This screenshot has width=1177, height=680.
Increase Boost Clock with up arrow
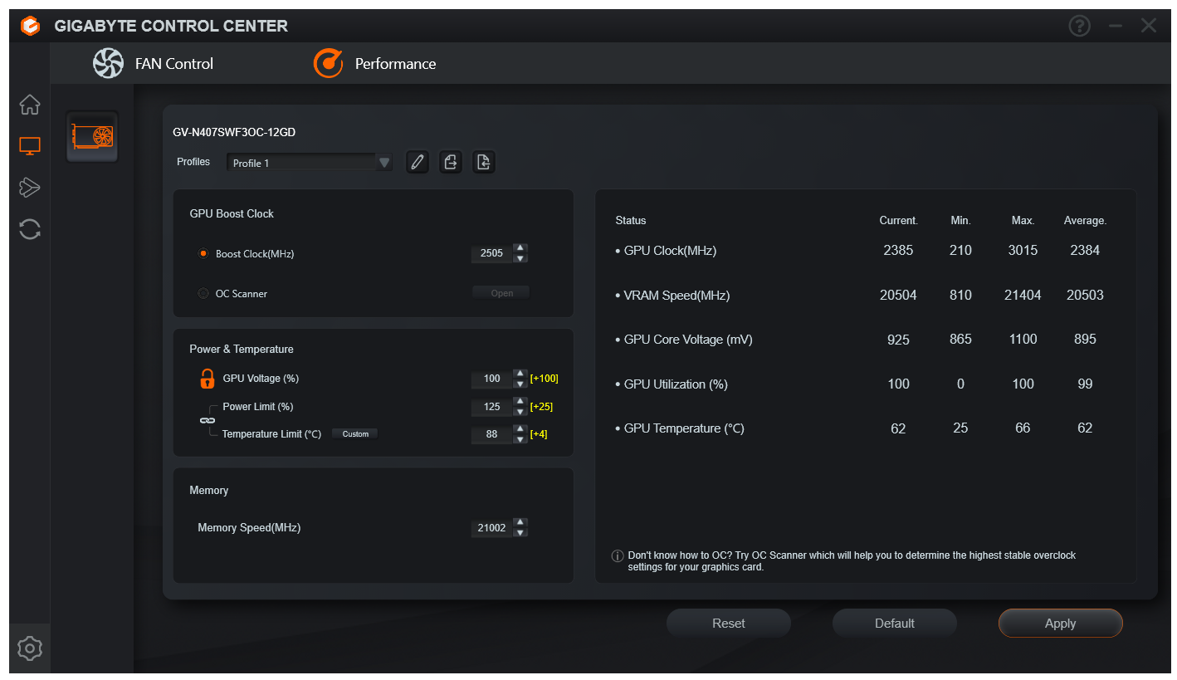coord(520,248)
